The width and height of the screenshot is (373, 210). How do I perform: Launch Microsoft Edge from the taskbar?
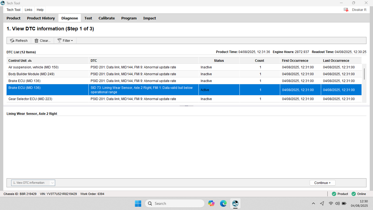223,203
